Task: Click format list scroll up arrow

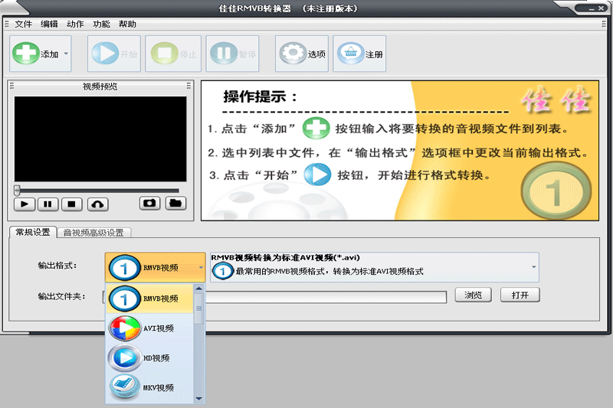Action: coord(199,289)
